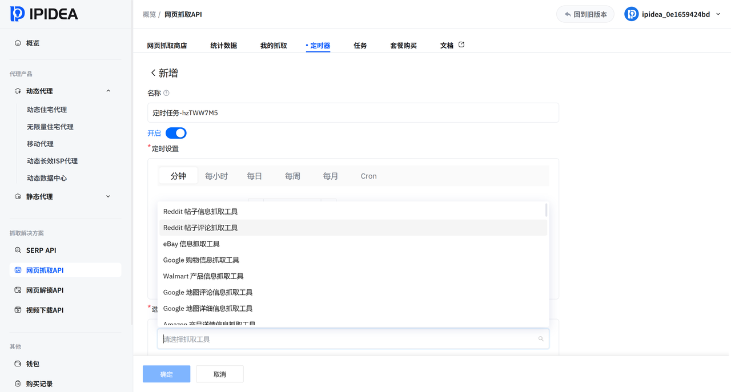Click the account avatar icon
731x392 pixels.
631,14
